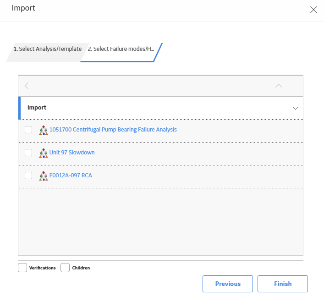Click the logic tree icon beside E0012A-097 RCA
This screenshot has width=324, height=296.
[44, 176]
